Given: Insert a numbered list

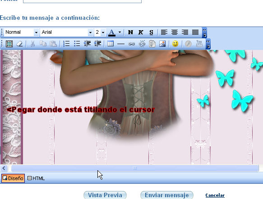Looking at the screenshot, I should click(66, 44).
